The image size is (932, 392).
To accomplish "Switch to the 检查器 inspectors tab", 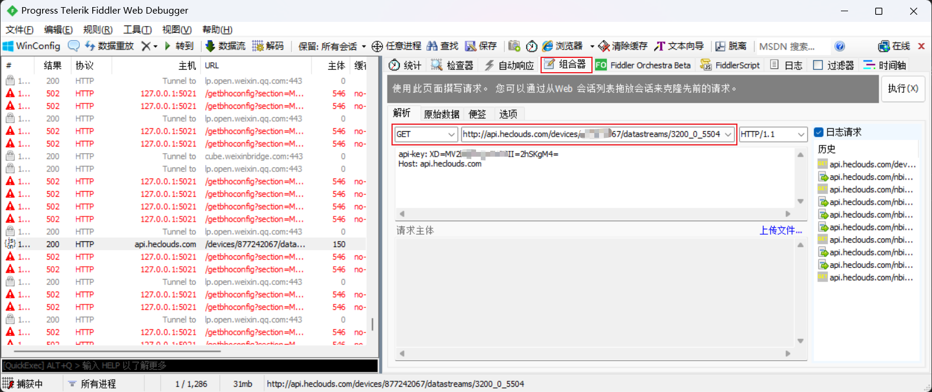I will [x=452, y=65].
